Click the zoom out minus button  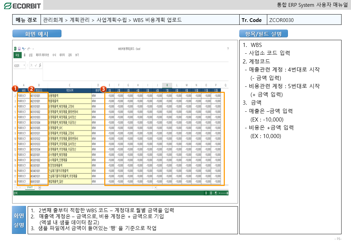point(220,193)
